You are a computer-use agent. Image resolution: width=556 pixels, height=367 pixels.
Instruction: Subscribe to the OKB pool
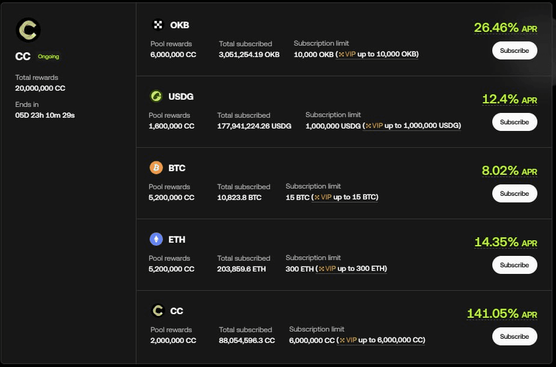pyautogui.click(x=515, y=50)
